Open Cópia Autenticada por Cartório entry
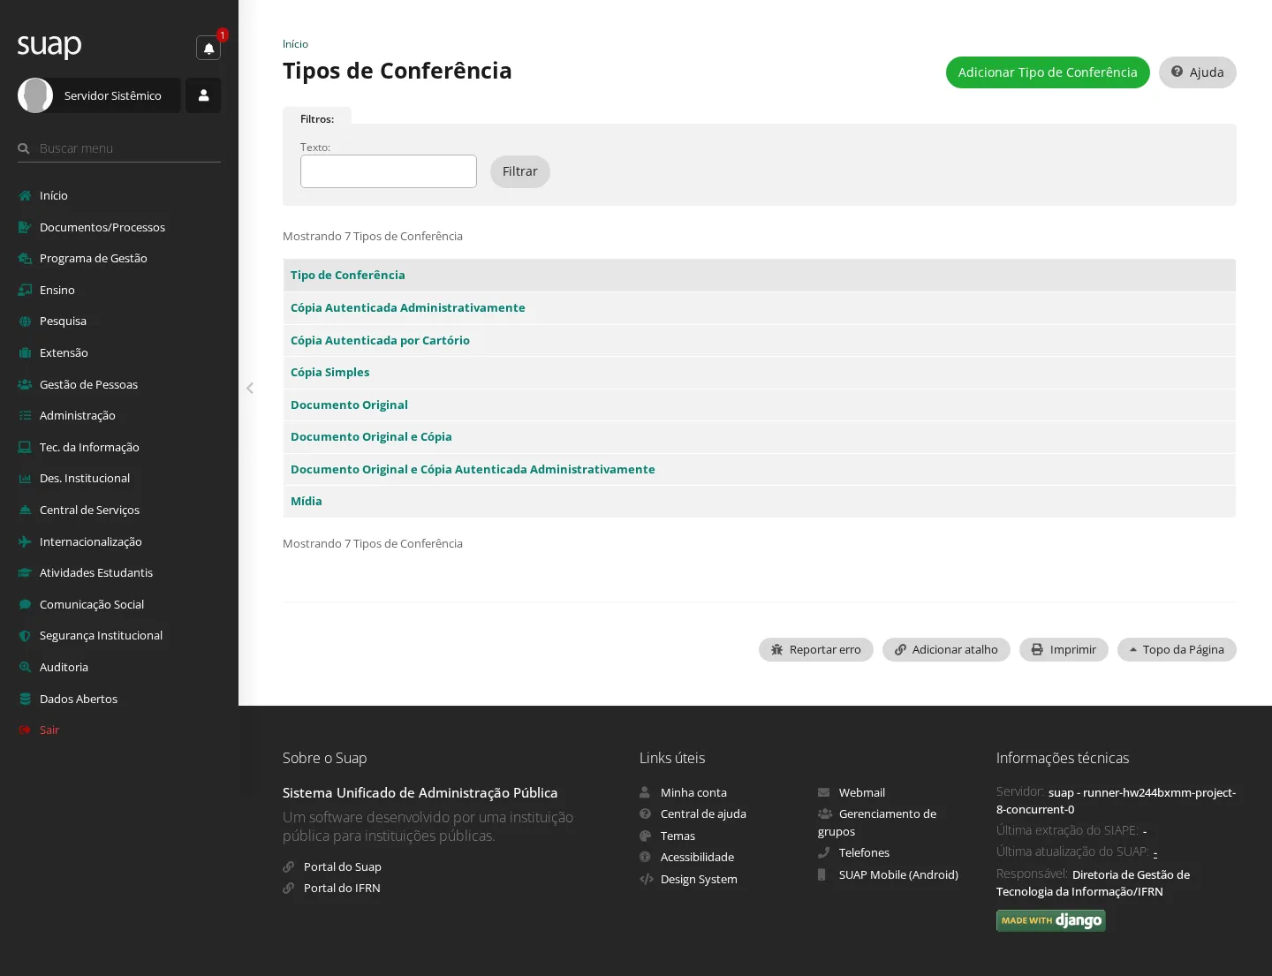This screenshot has width=1272, height=976. (380, 340)
